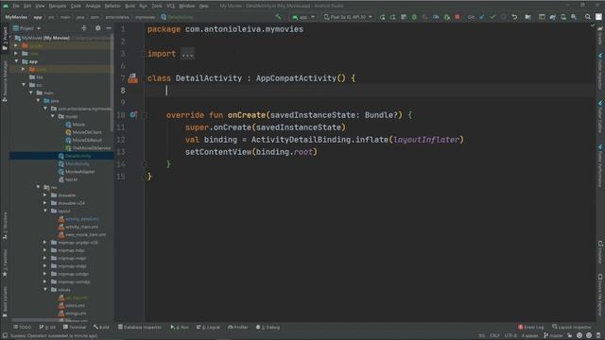Open Project panel settings gear
The width and height of the screenshot is (605, 340).
point(97,28)
